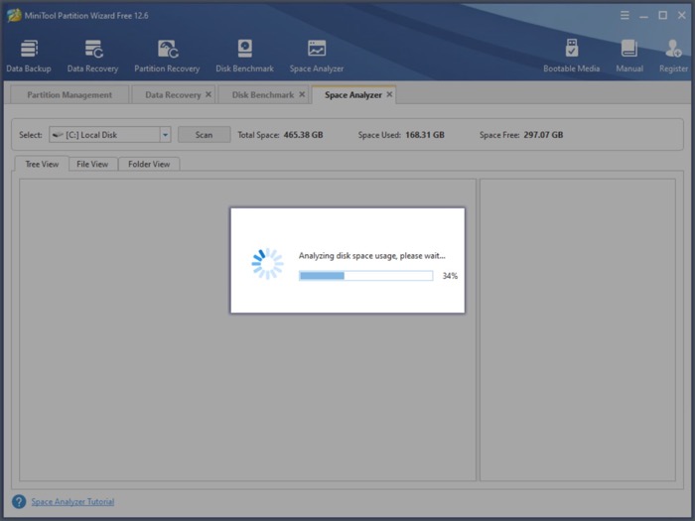
Task: Close the Data Recovery tab
Action: click(x=208, y=94)
